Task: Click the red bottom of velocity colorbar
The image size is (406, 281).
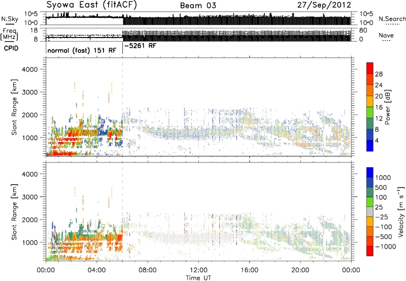Action: click(x=370, y=251)
